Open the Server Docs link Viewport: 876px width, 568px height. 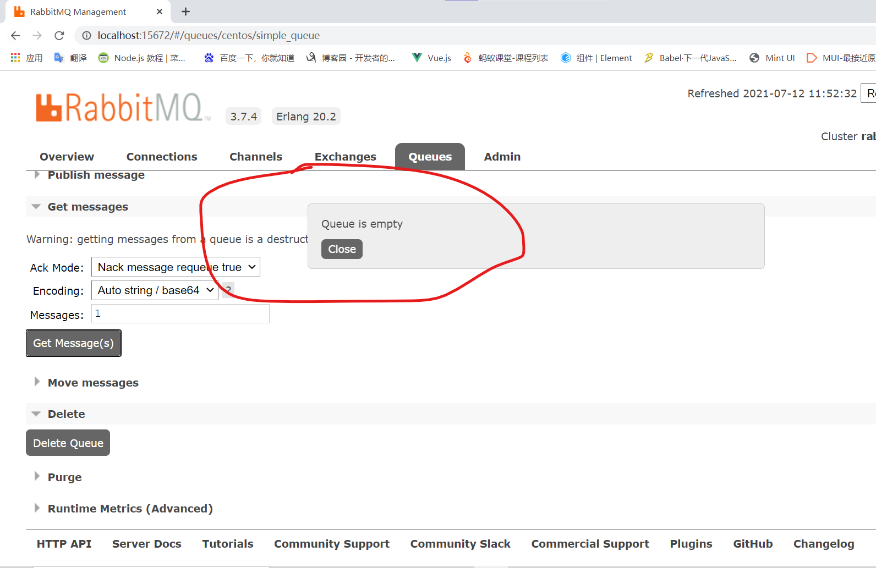click(x=146, y=544)
